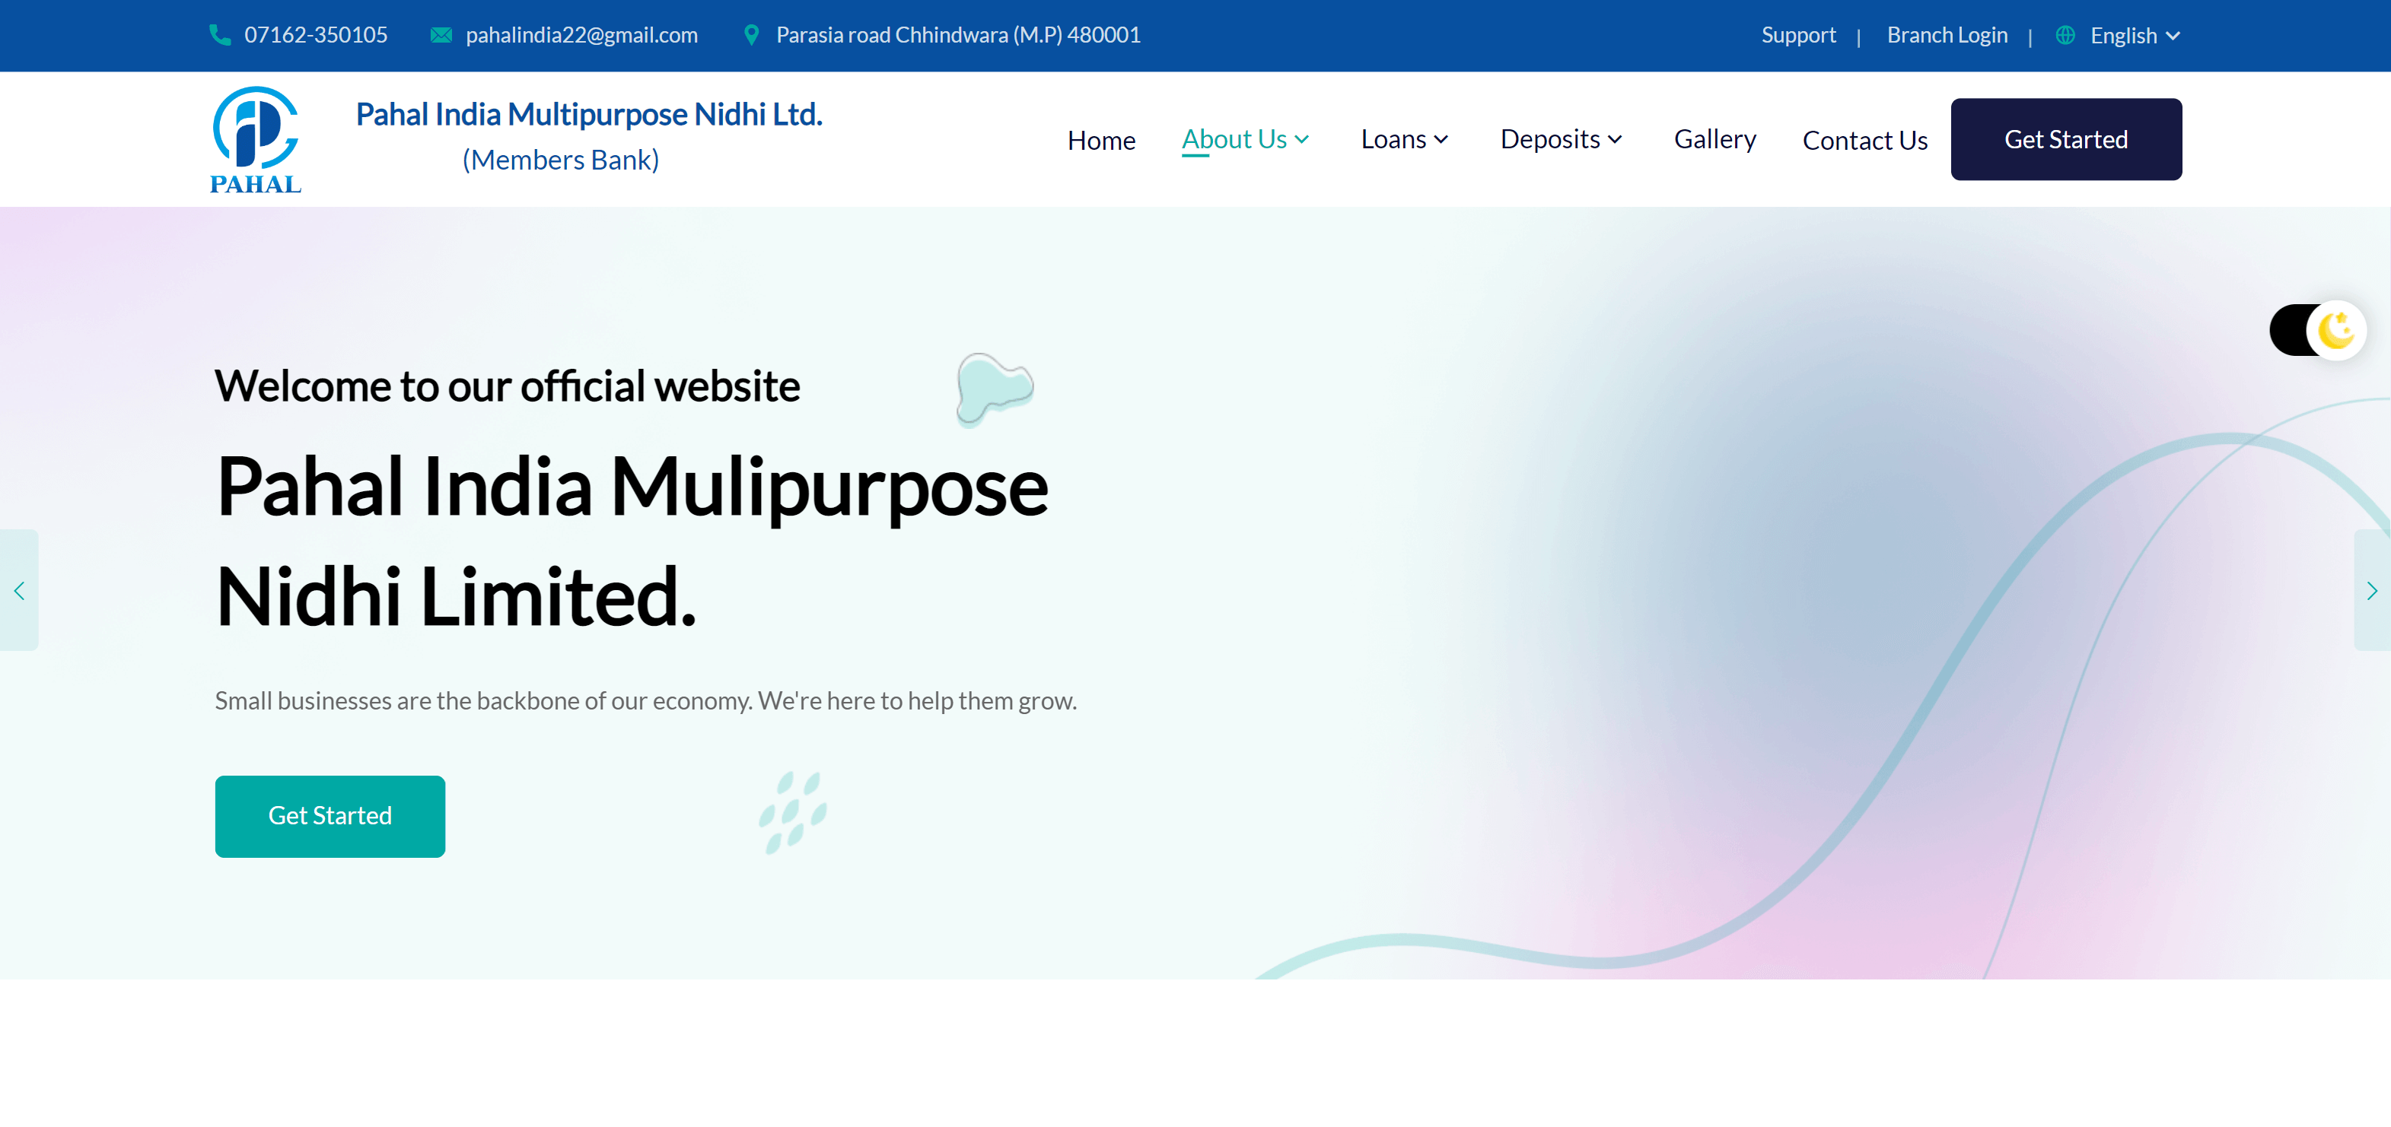The image size is (2391, 1127).
Task: Select the English language option
Action: [2128, 33]
